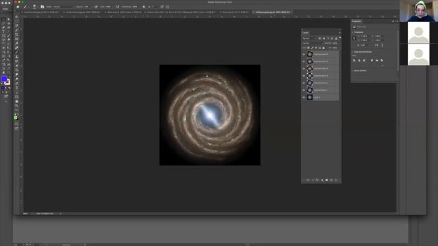
Task: Select the Clone Stamp tool
Action: pyautogui.click(x=16, y=57)
